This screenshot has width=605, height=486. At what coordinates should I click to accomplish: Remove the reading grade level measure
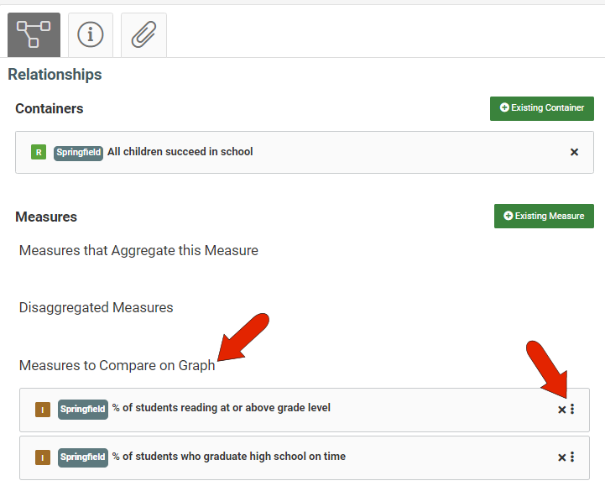[x=562, y=410]
